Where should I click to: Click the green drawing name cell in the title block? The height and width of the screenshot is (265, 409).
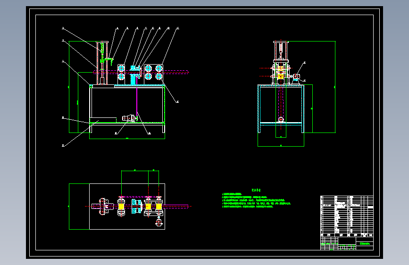click(365, 244)
